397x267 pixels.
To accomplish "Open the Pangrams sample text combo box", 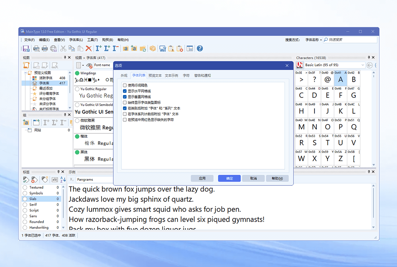I will 95,179.
